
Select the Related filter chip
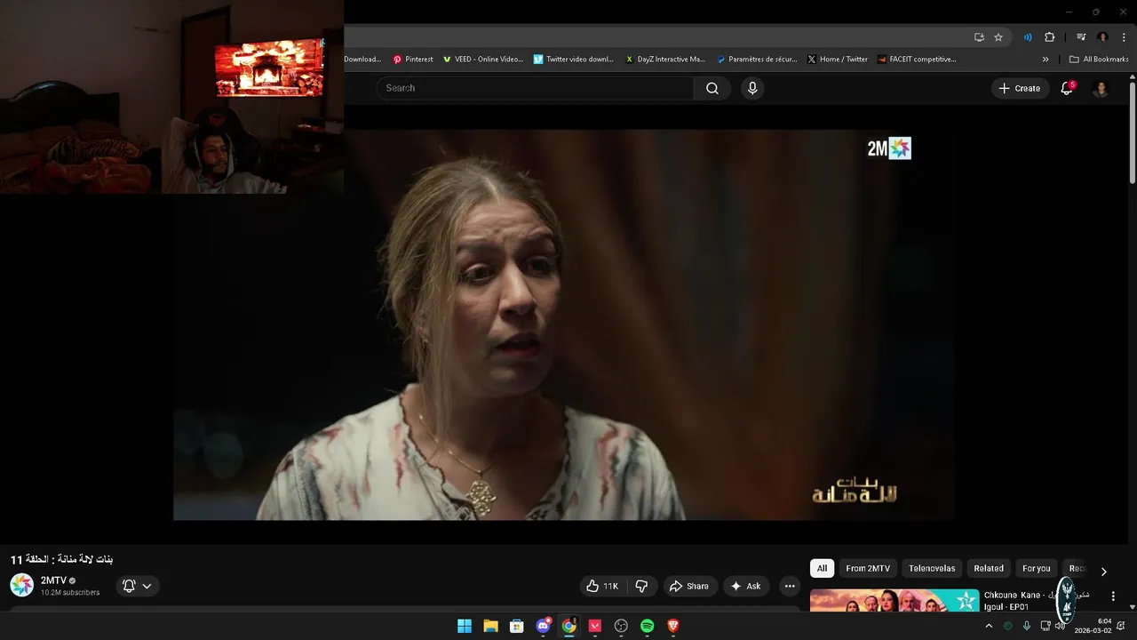(x=989, y=568)
